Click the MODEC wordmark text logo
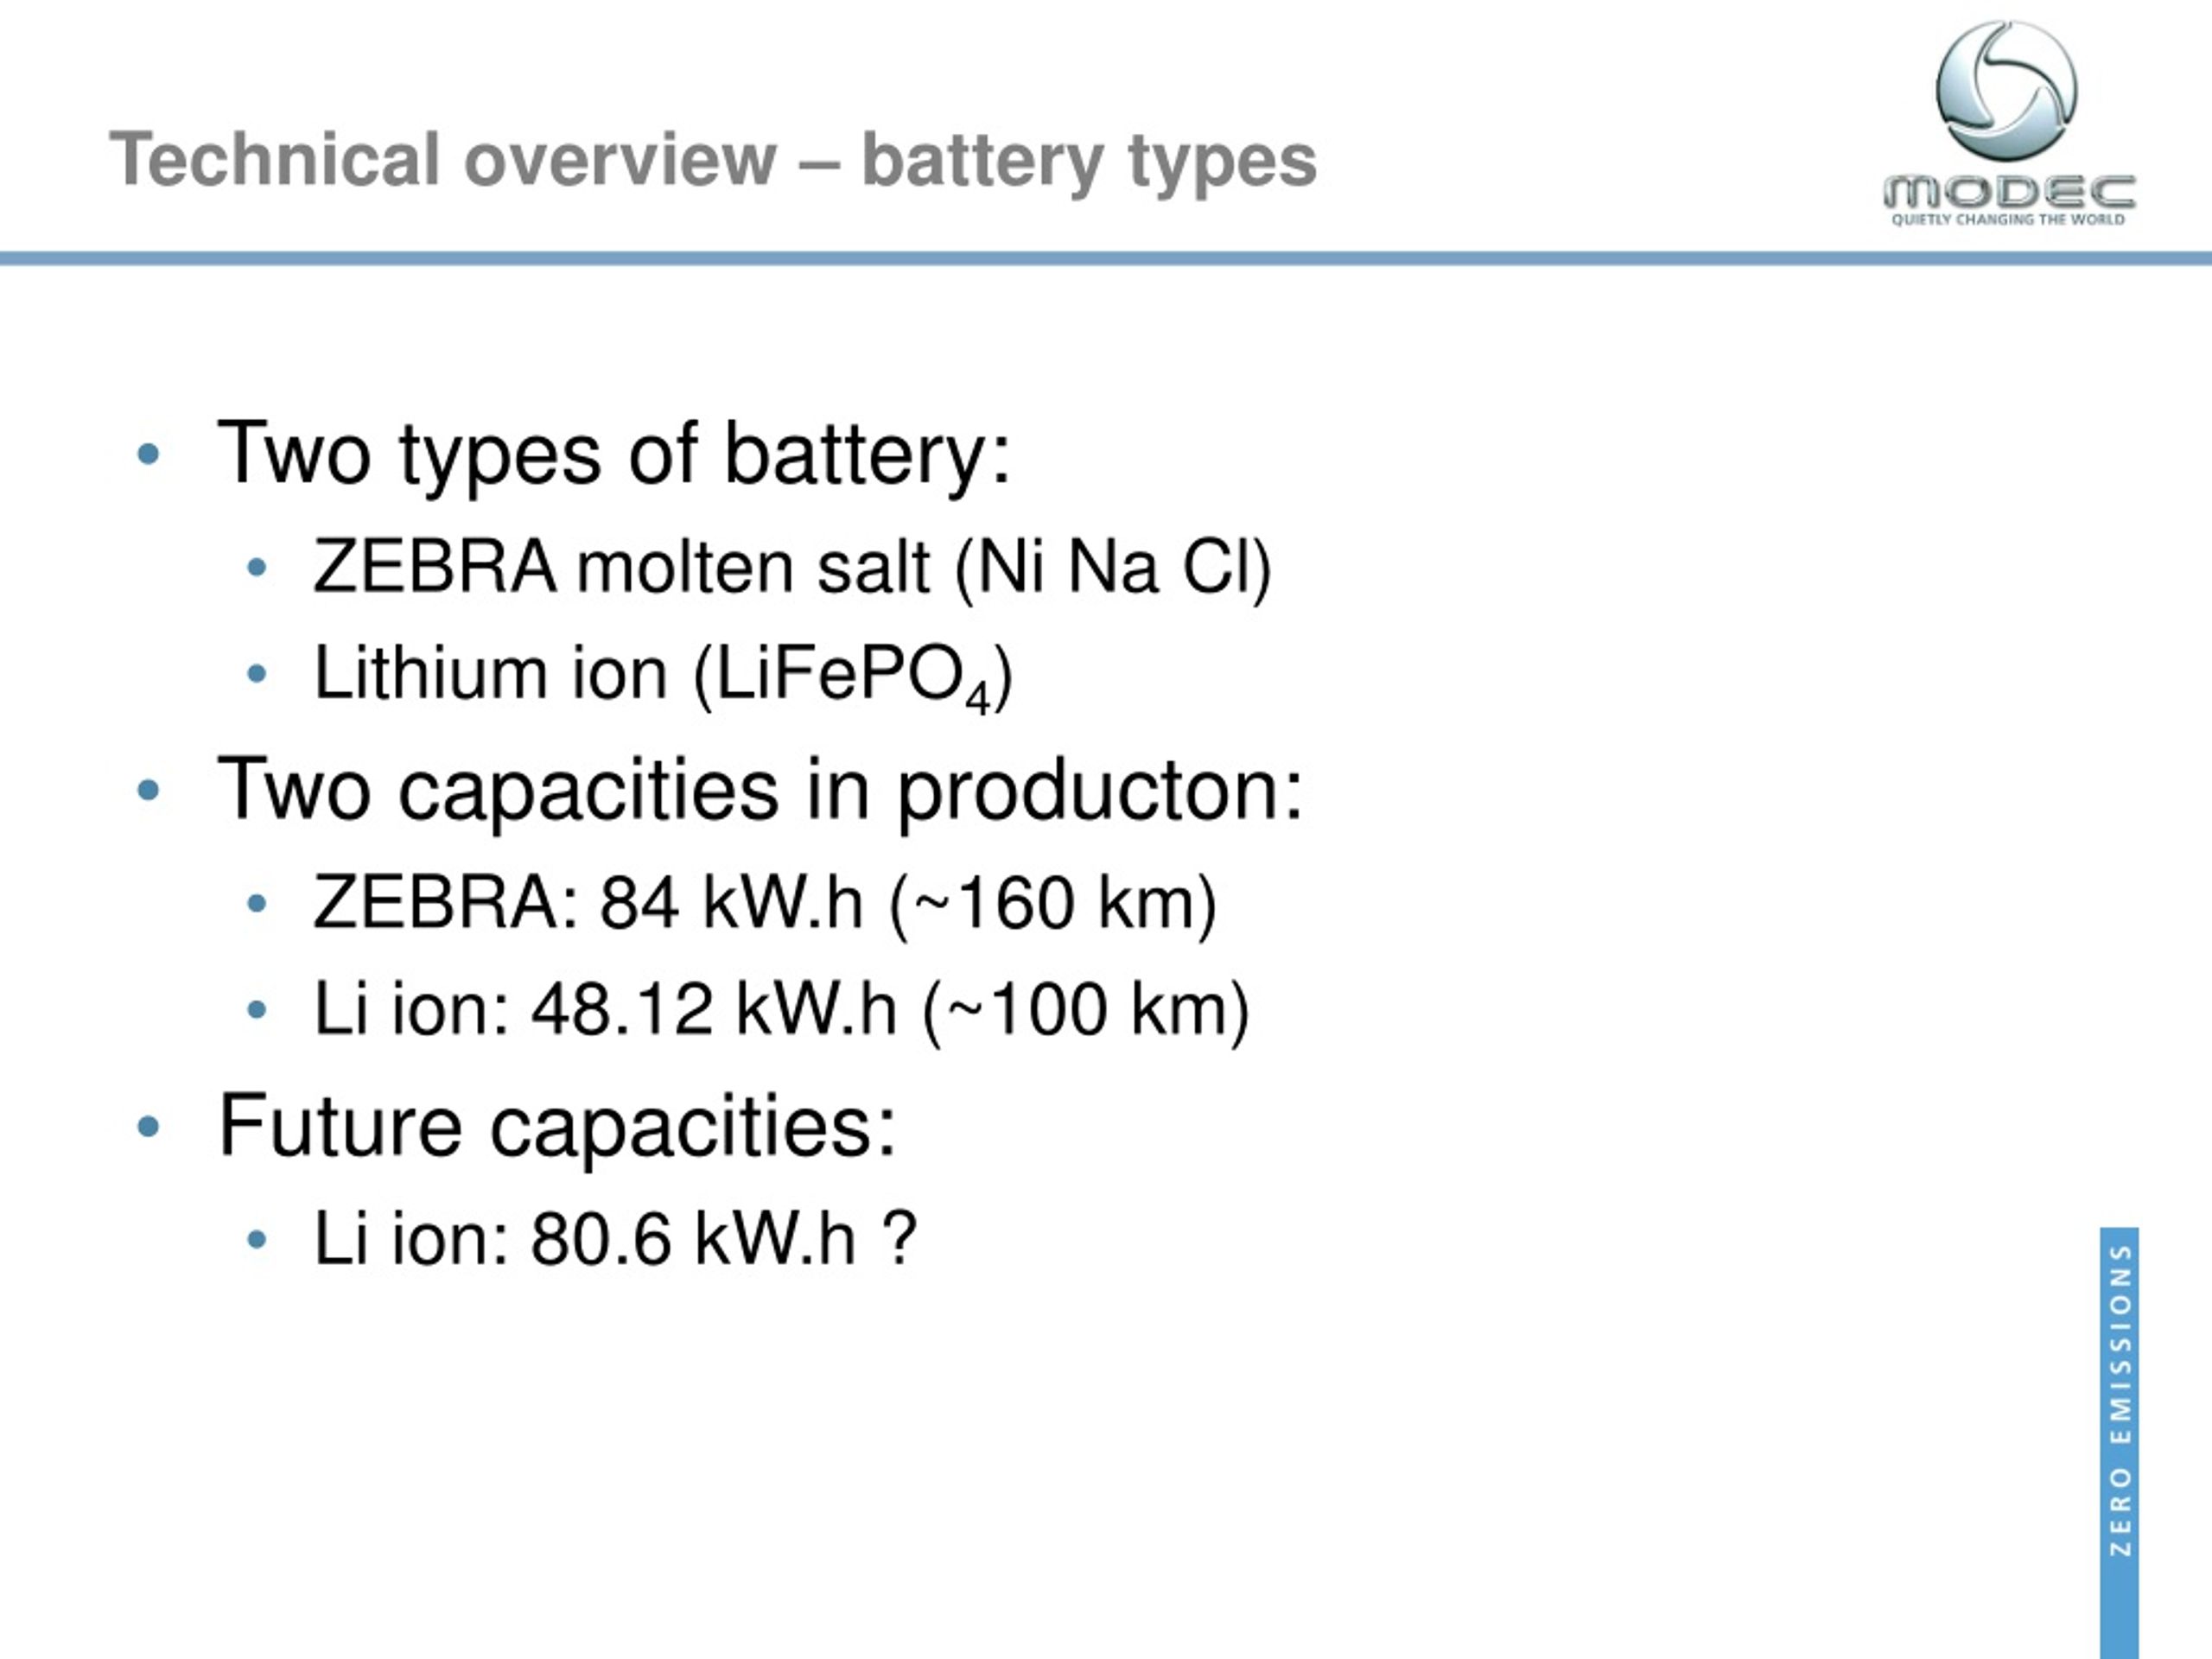Viewport: 2212px width, 1659px height. pyautogui.click(x=2009, y=191)
